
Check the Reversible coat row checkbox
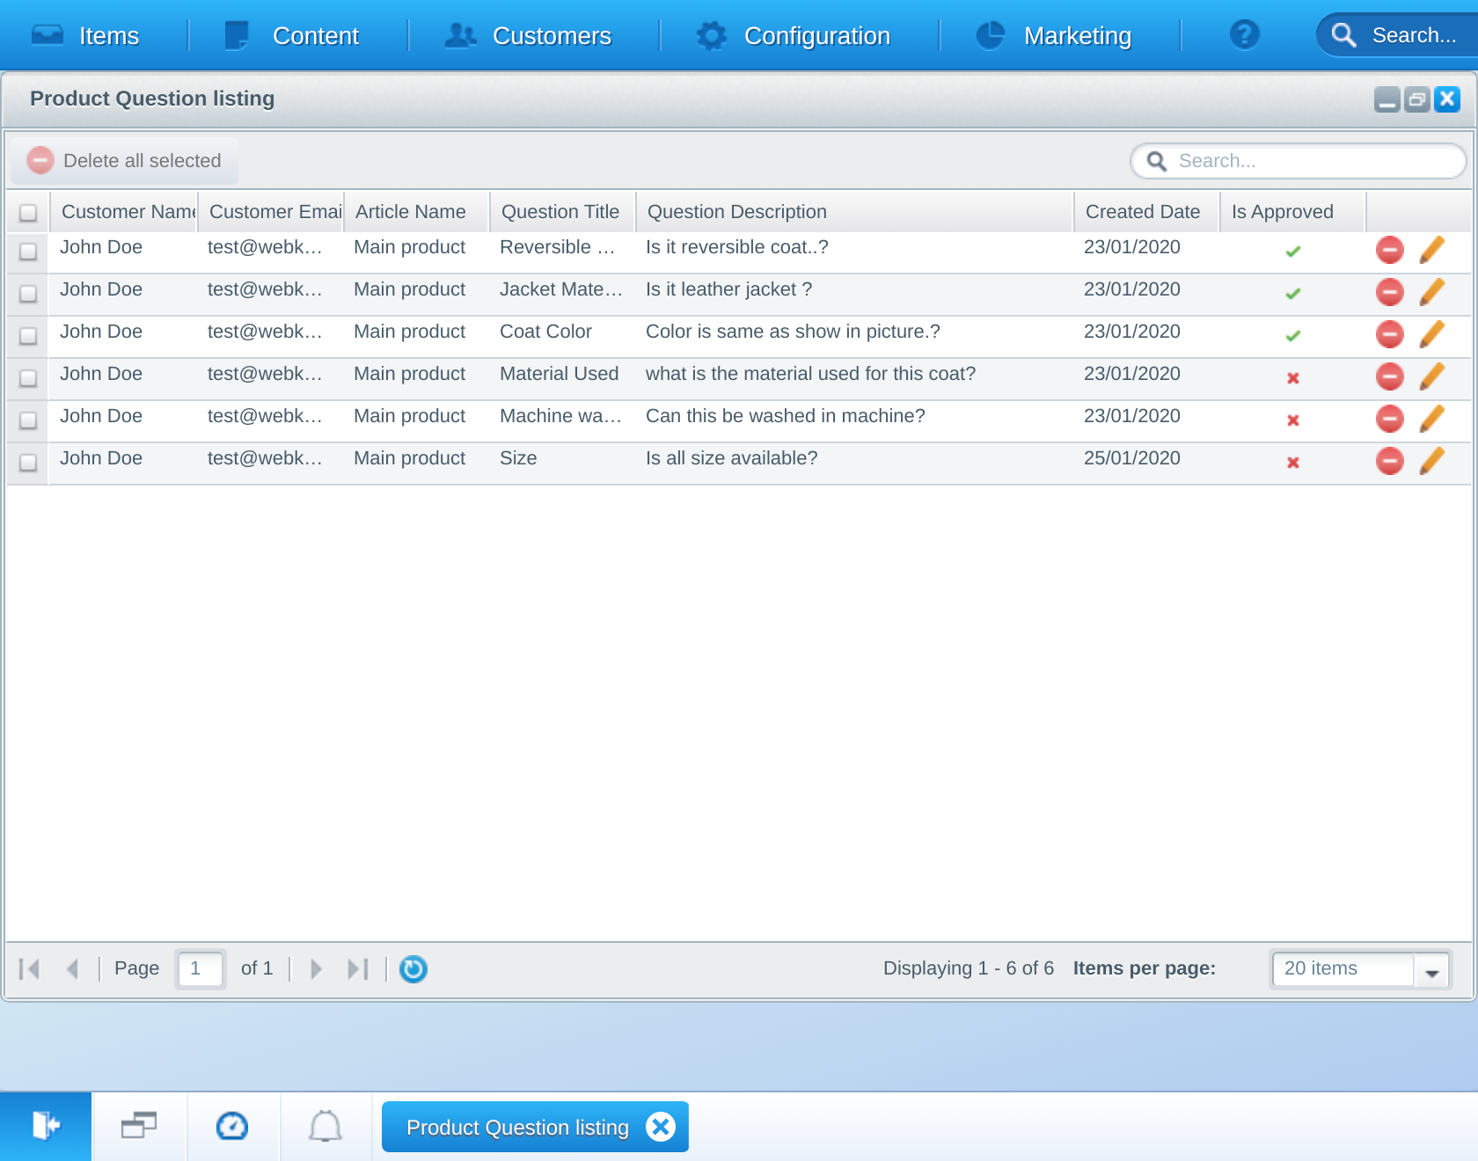click(x=28, y=252)
